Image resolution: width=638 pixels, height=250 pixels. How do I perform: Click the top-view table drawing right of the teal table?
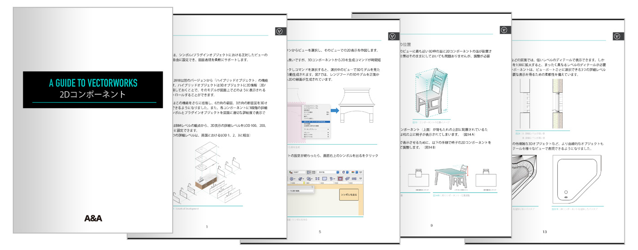point(486,178)
